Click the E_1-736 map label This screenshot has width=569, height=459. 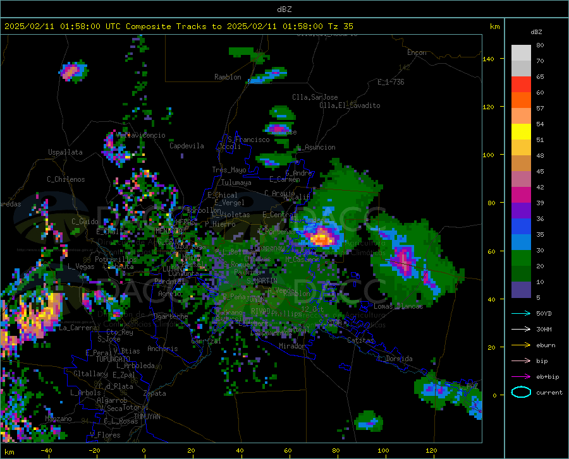391,82
